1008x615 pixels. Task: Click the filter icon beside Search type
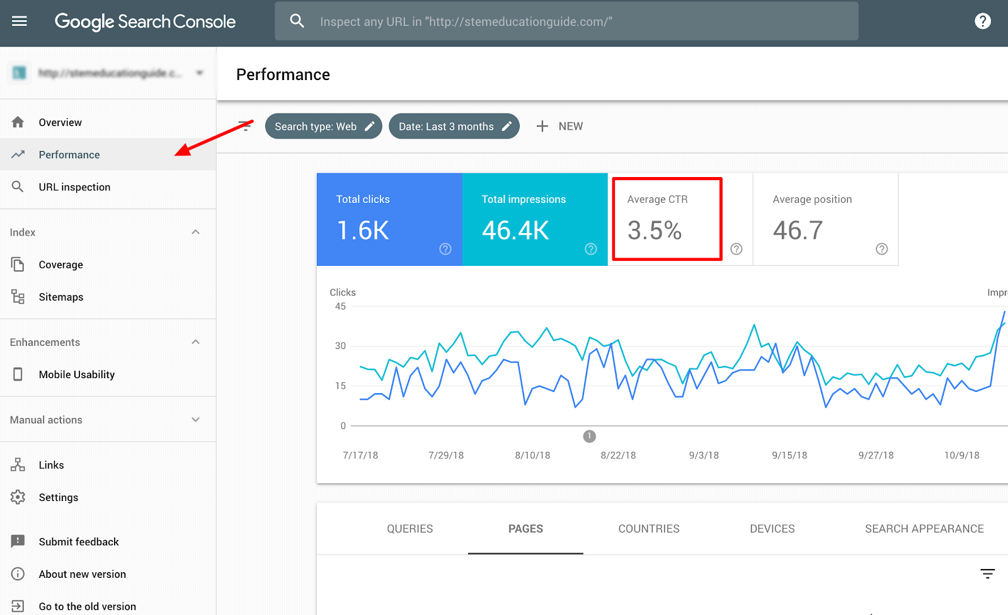[244, 126]
